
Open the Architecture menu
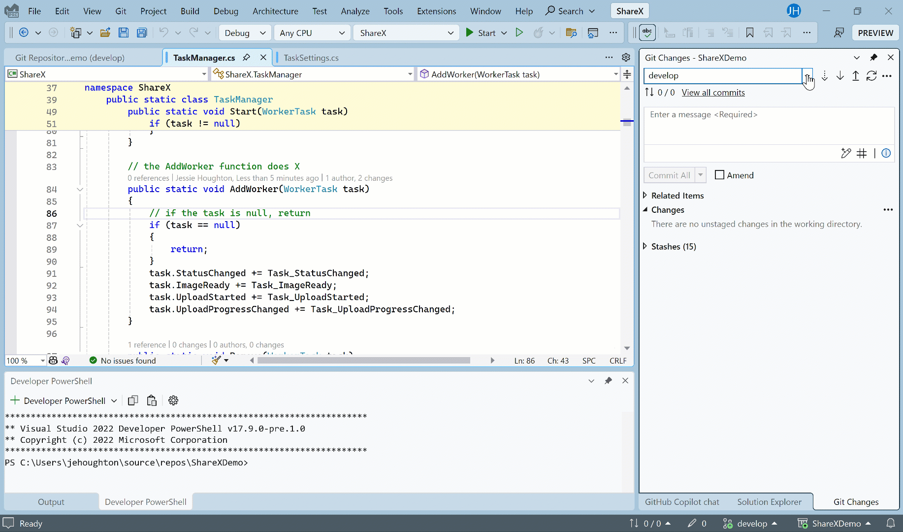pos(275,11)
